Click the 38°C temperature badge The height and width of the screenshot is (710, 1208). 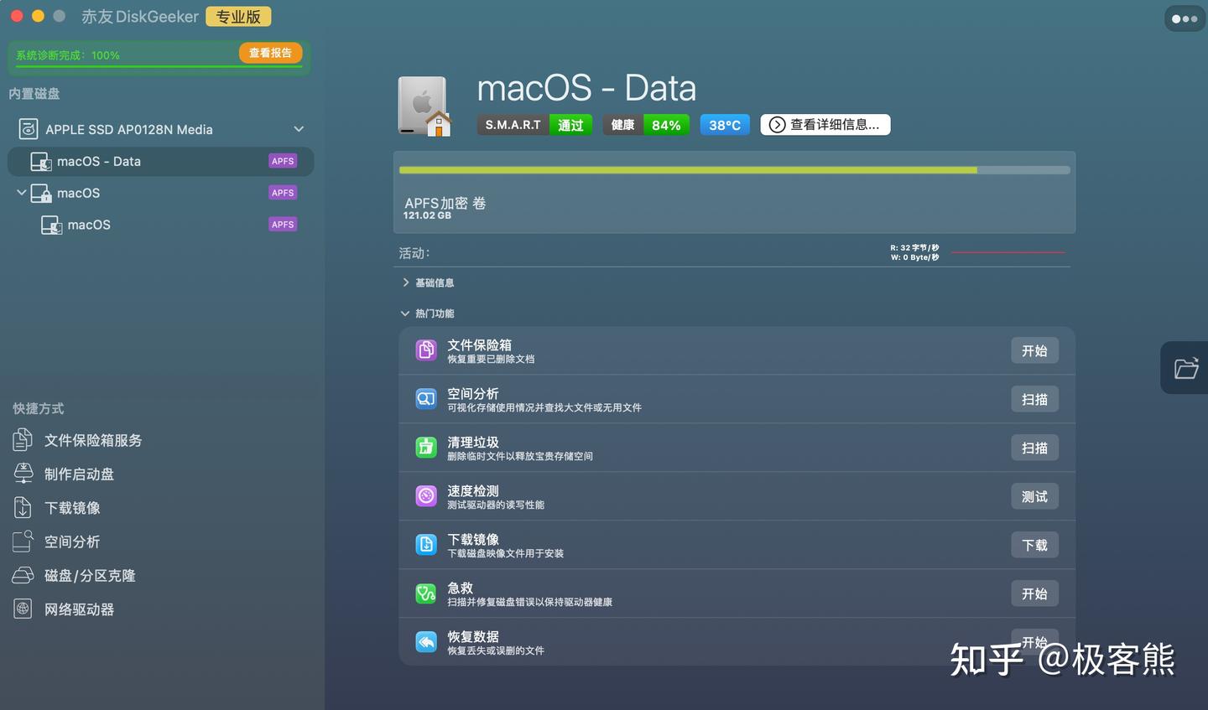[725, 125]
